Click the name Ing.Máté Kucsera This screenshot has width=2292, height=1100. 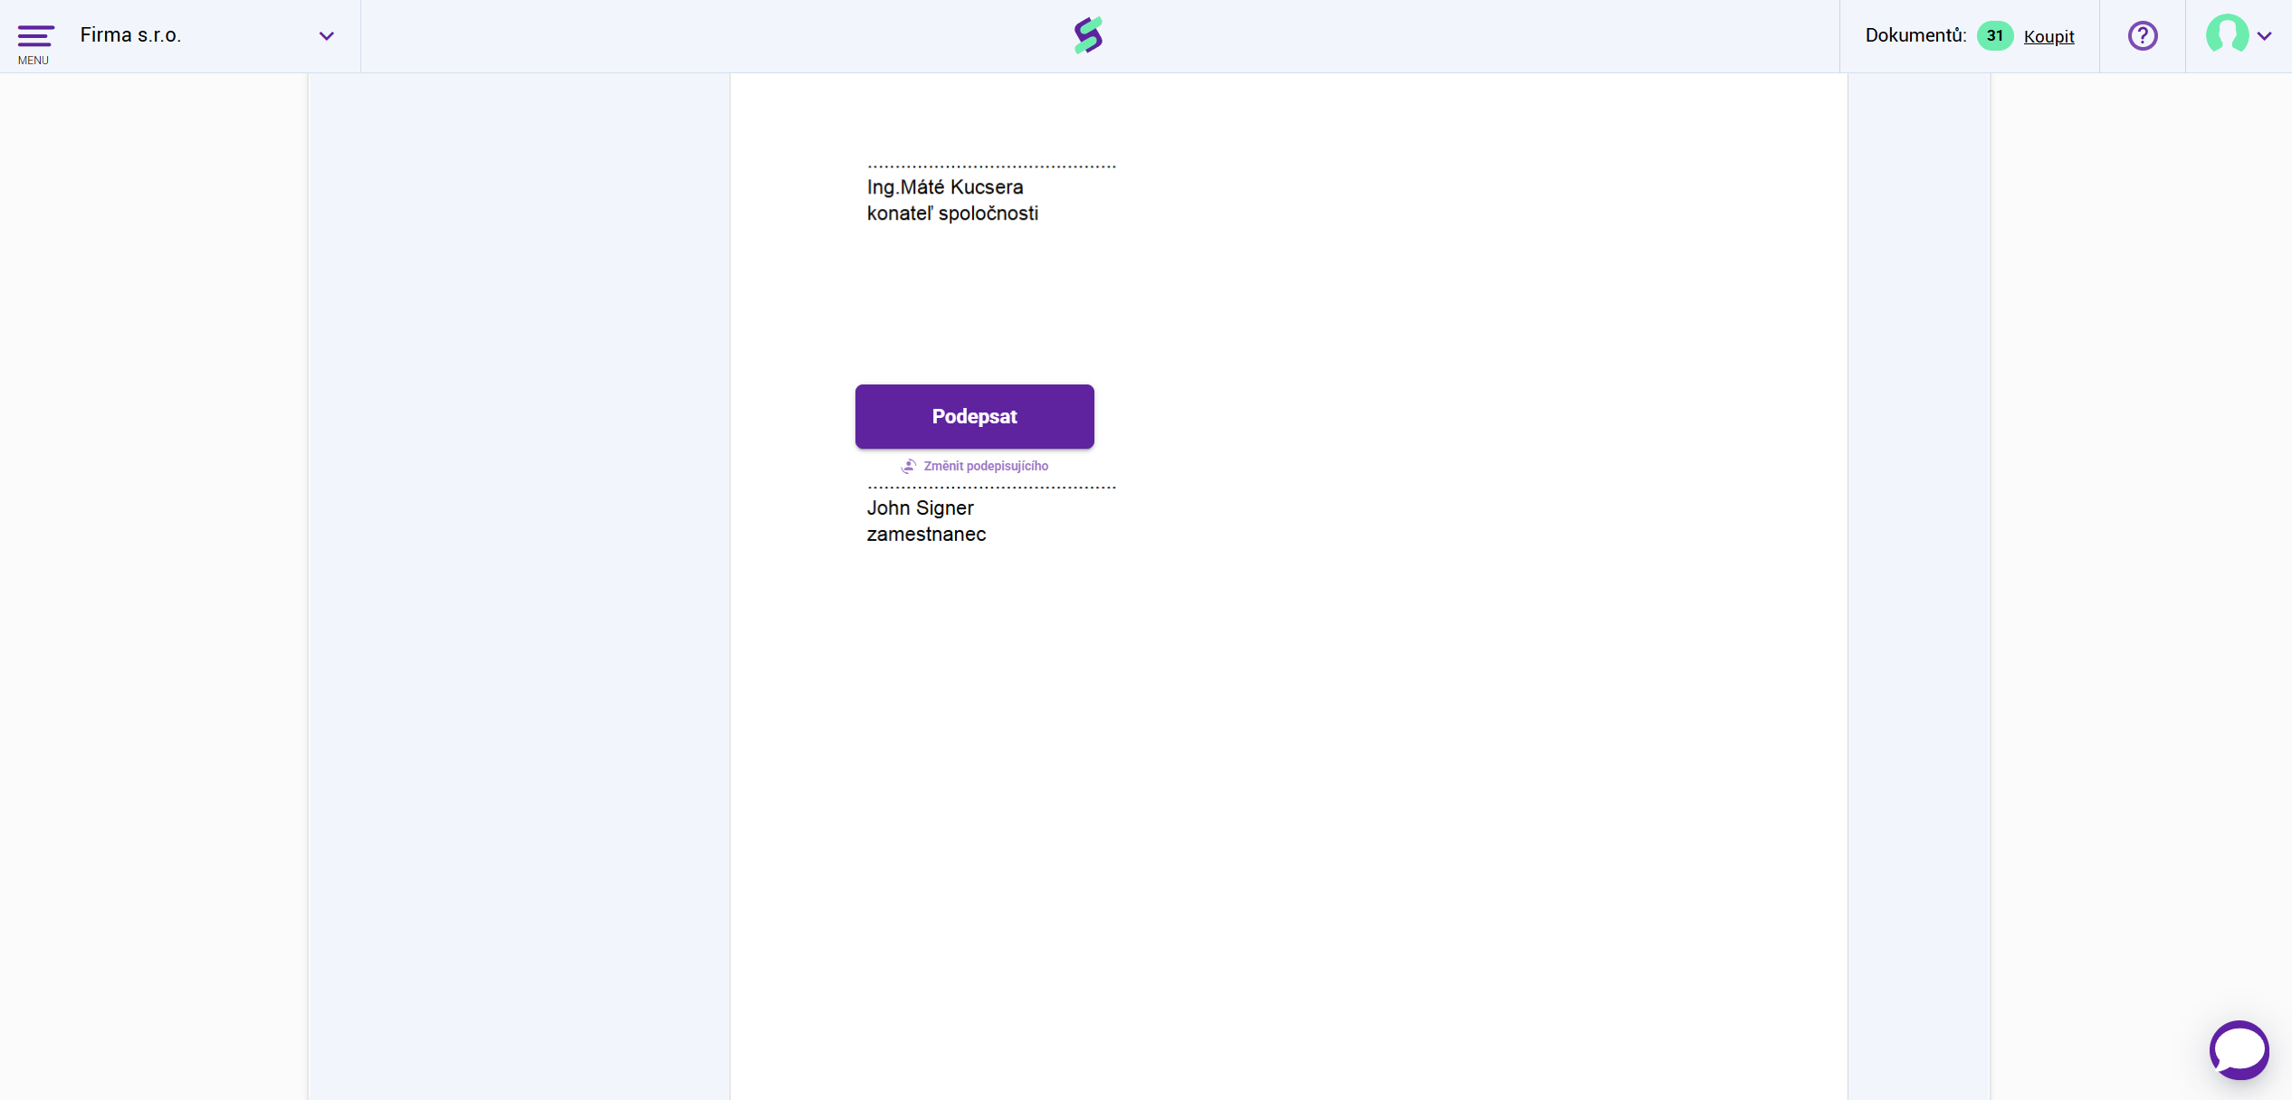click(x=945, y=187)
